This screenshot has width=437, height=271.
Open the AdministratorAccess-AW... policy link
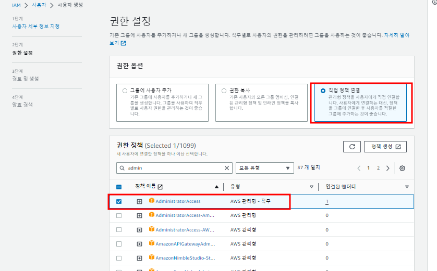185,230
